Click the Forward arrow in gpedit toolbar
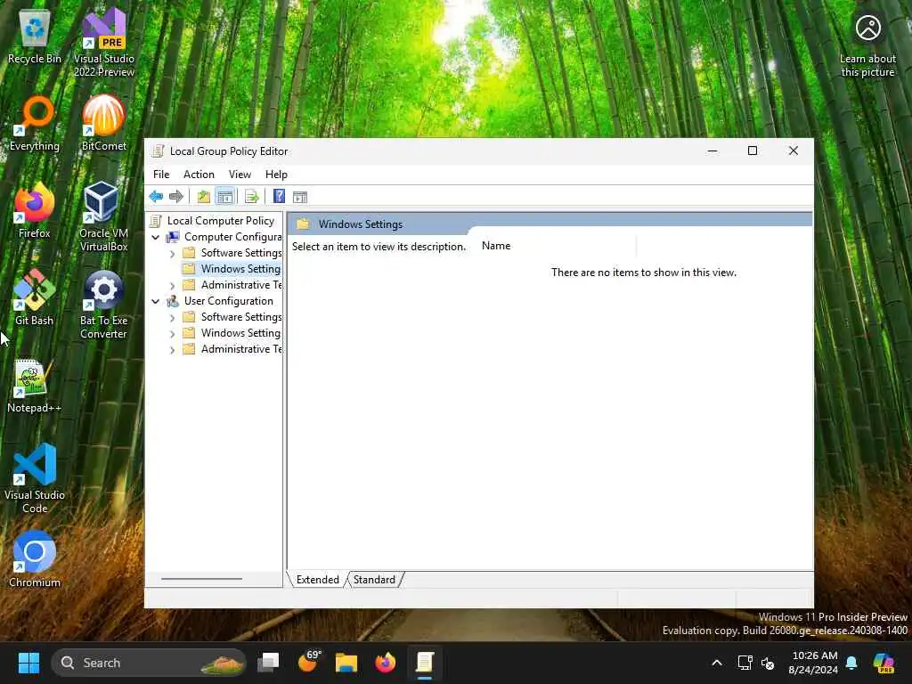The width and height of the screenshot is (912, 684). click(175, 197)
